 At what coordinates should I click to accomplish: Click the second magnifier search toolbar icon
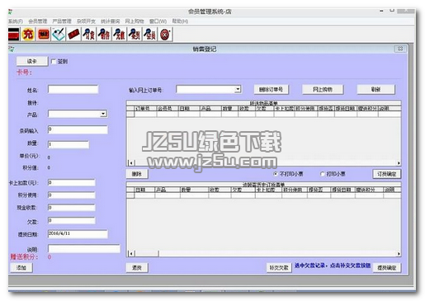pos(104,35)
